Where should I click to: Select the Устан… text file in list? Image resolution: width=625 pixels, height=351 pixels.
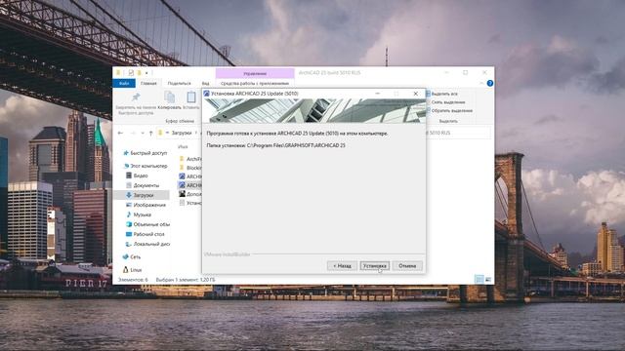pos(190,203)
